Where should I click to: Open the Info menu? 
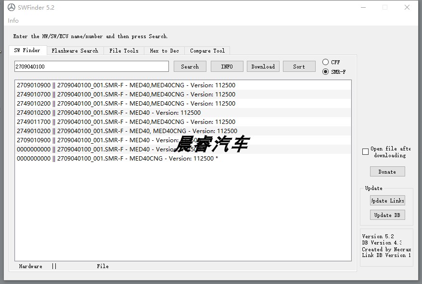coord(13,21)
